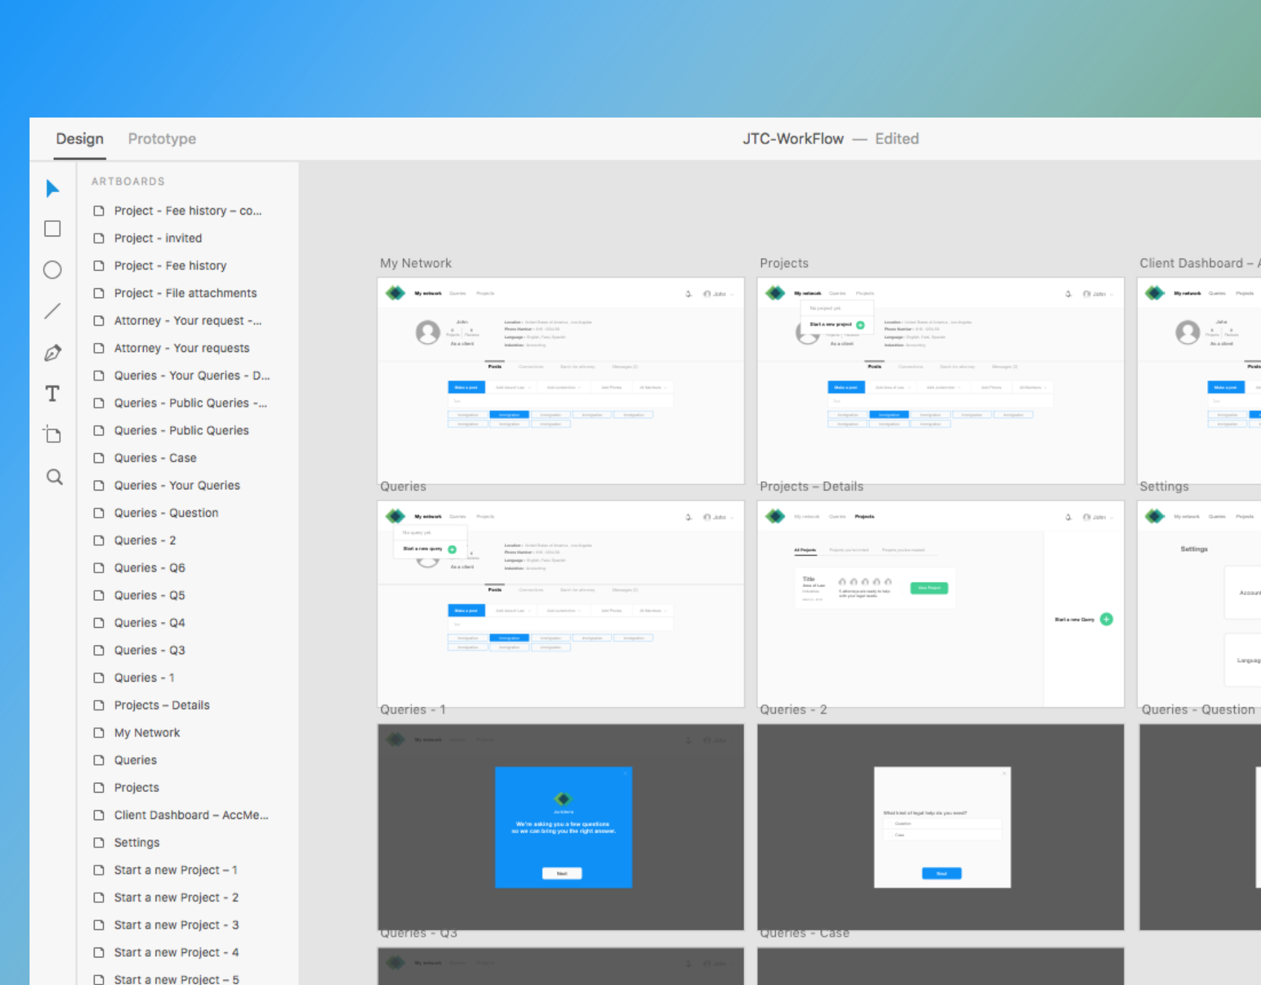Screen dimensions: 1261x985
Task: Select 'Queries - Q5' artboard row
Action: pyautogui.click(x=187, y=596)
